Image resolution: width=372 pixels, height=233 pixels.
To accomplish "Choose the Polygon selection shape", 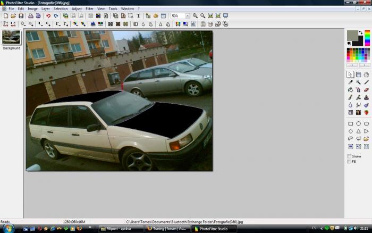I will point(358,139).
